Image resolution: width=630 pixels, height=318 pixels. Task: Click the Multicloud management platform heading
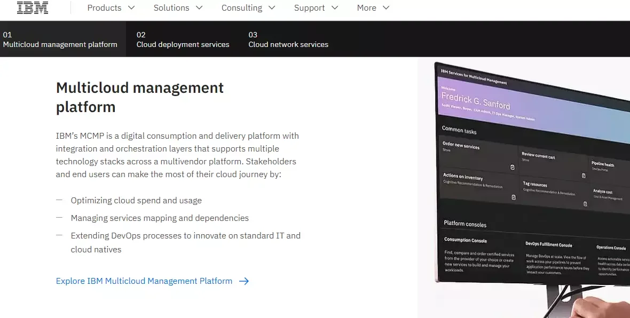click(140, 97)
